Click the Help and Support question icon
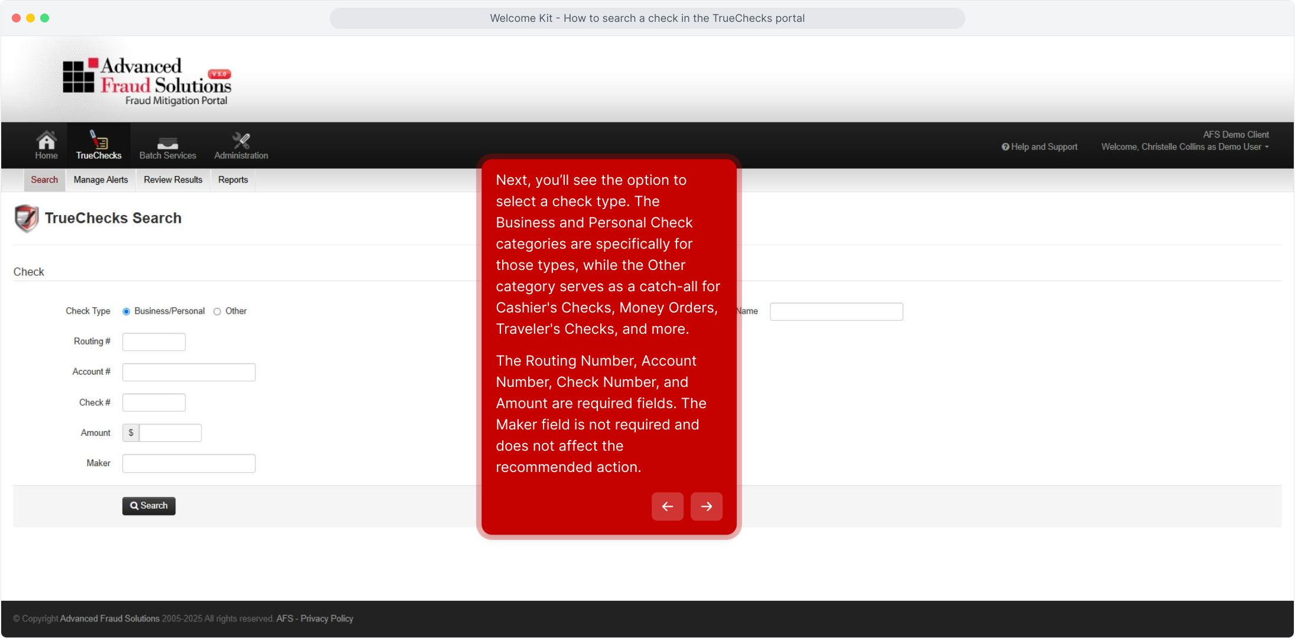Image resolution: width=1295 pixels, height=638 pixels. tap(1006, 147)
